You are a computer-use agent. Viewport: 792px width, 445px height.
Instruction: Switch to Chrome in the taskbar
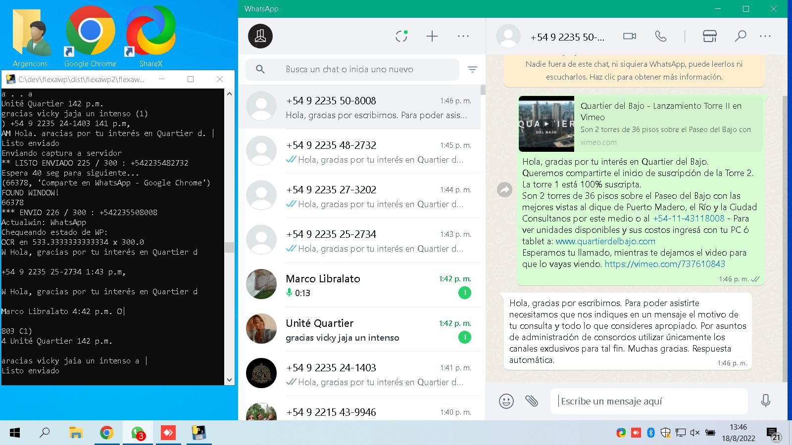point(106,433)
